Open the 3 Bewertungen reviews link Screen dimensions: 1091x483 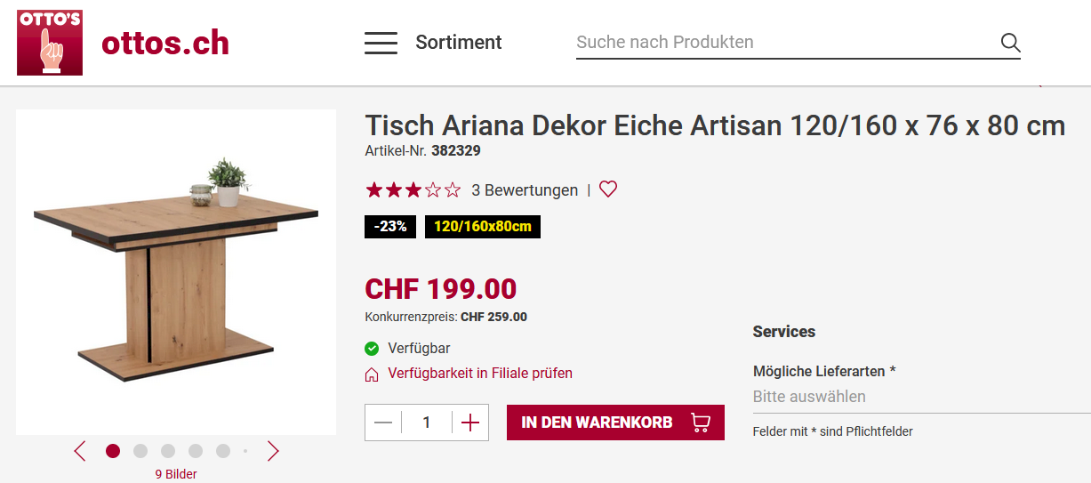(x=525, y=190)
